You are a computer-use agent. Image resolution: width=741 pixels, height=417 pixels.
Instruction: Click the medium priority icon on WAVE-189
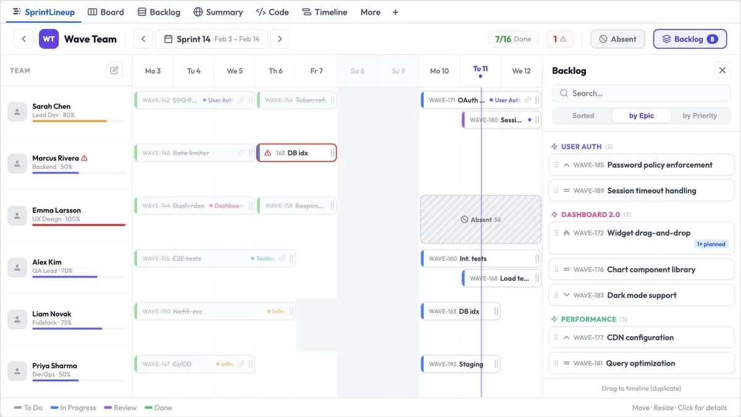tap(566, 191)
